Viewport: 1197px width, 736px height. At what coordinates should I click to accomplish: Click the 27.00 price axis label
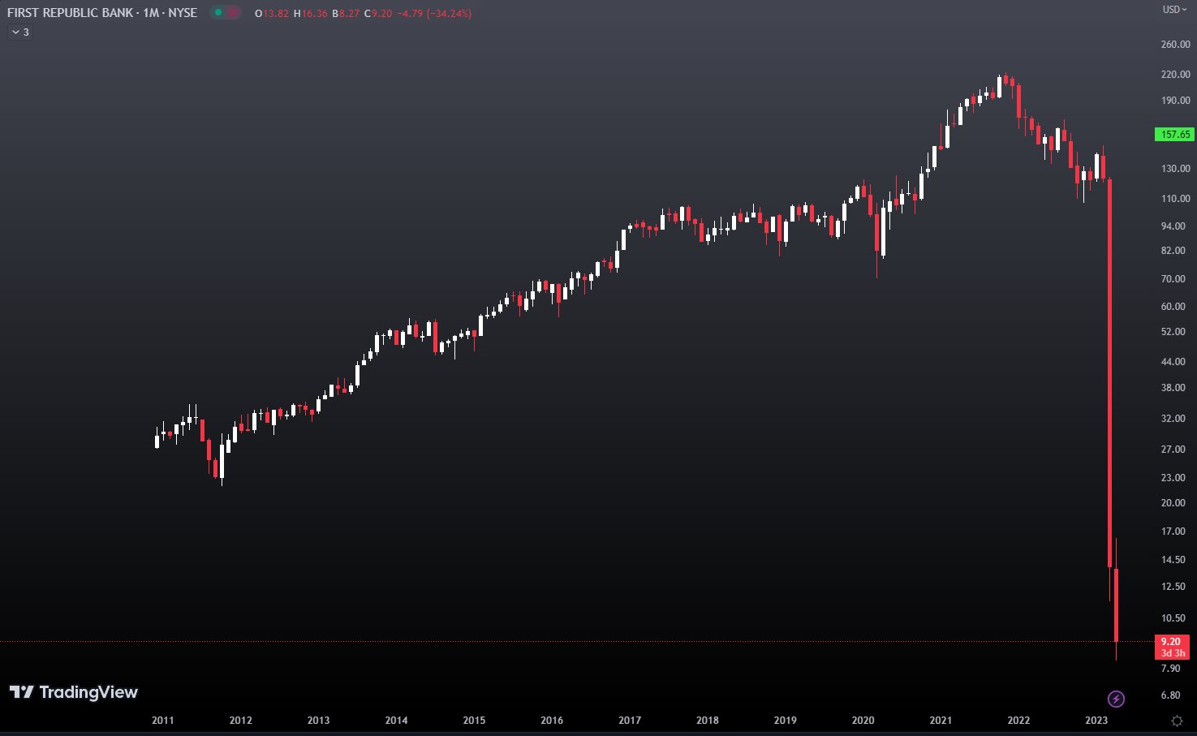click(1173, 450)
